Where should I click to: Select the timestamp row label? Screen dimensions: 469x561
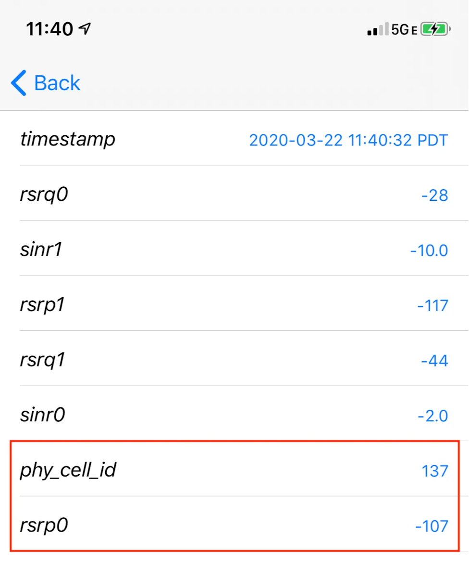(x=68, y=140)
